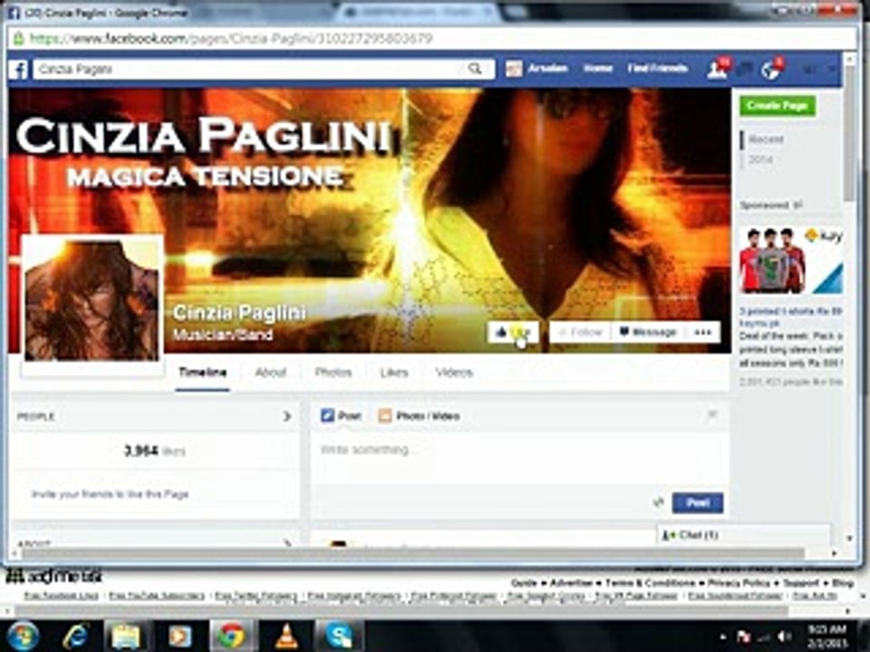Switch to the Likes tab
870x652 pixels.
click(x=394, y=372)
